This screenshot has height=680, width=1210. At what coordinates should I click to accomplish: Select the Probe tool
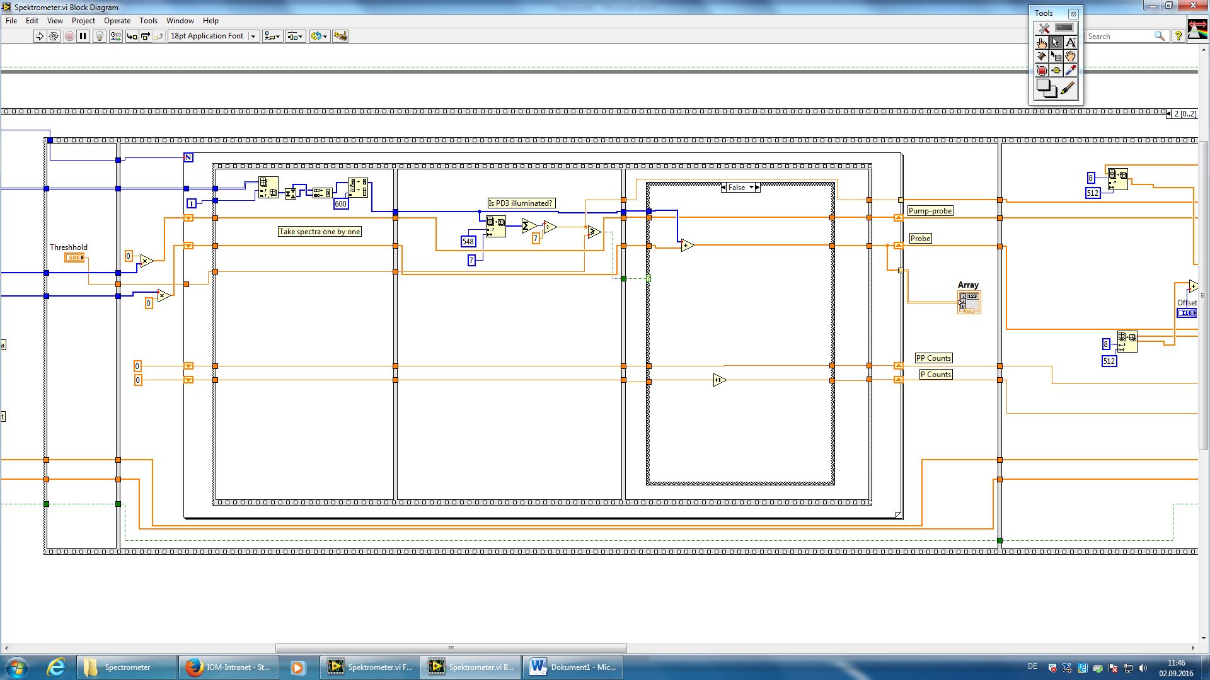[x=1056, y=71]
